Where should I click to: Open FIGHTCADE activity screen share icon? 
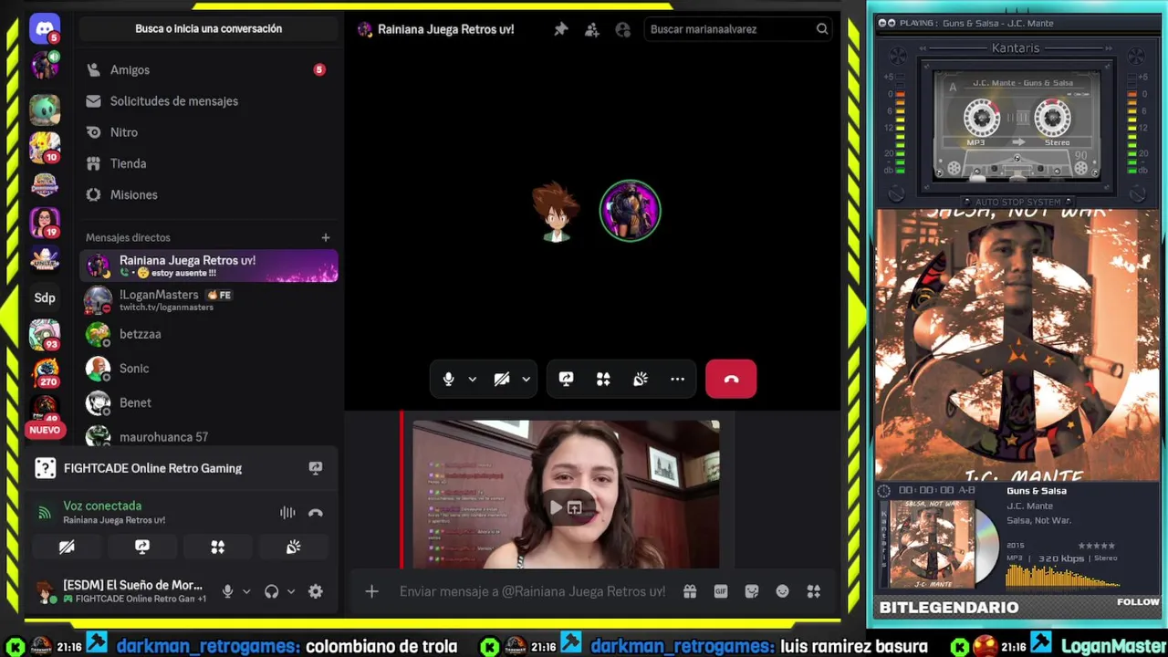click(x=316, y=468)
